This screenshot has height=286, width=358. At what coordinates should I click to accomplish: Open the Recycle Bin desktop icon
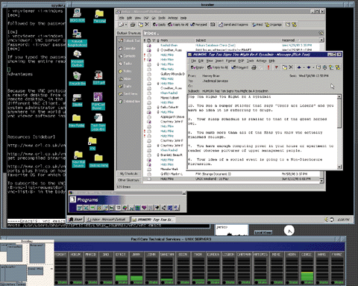point(78,78)
